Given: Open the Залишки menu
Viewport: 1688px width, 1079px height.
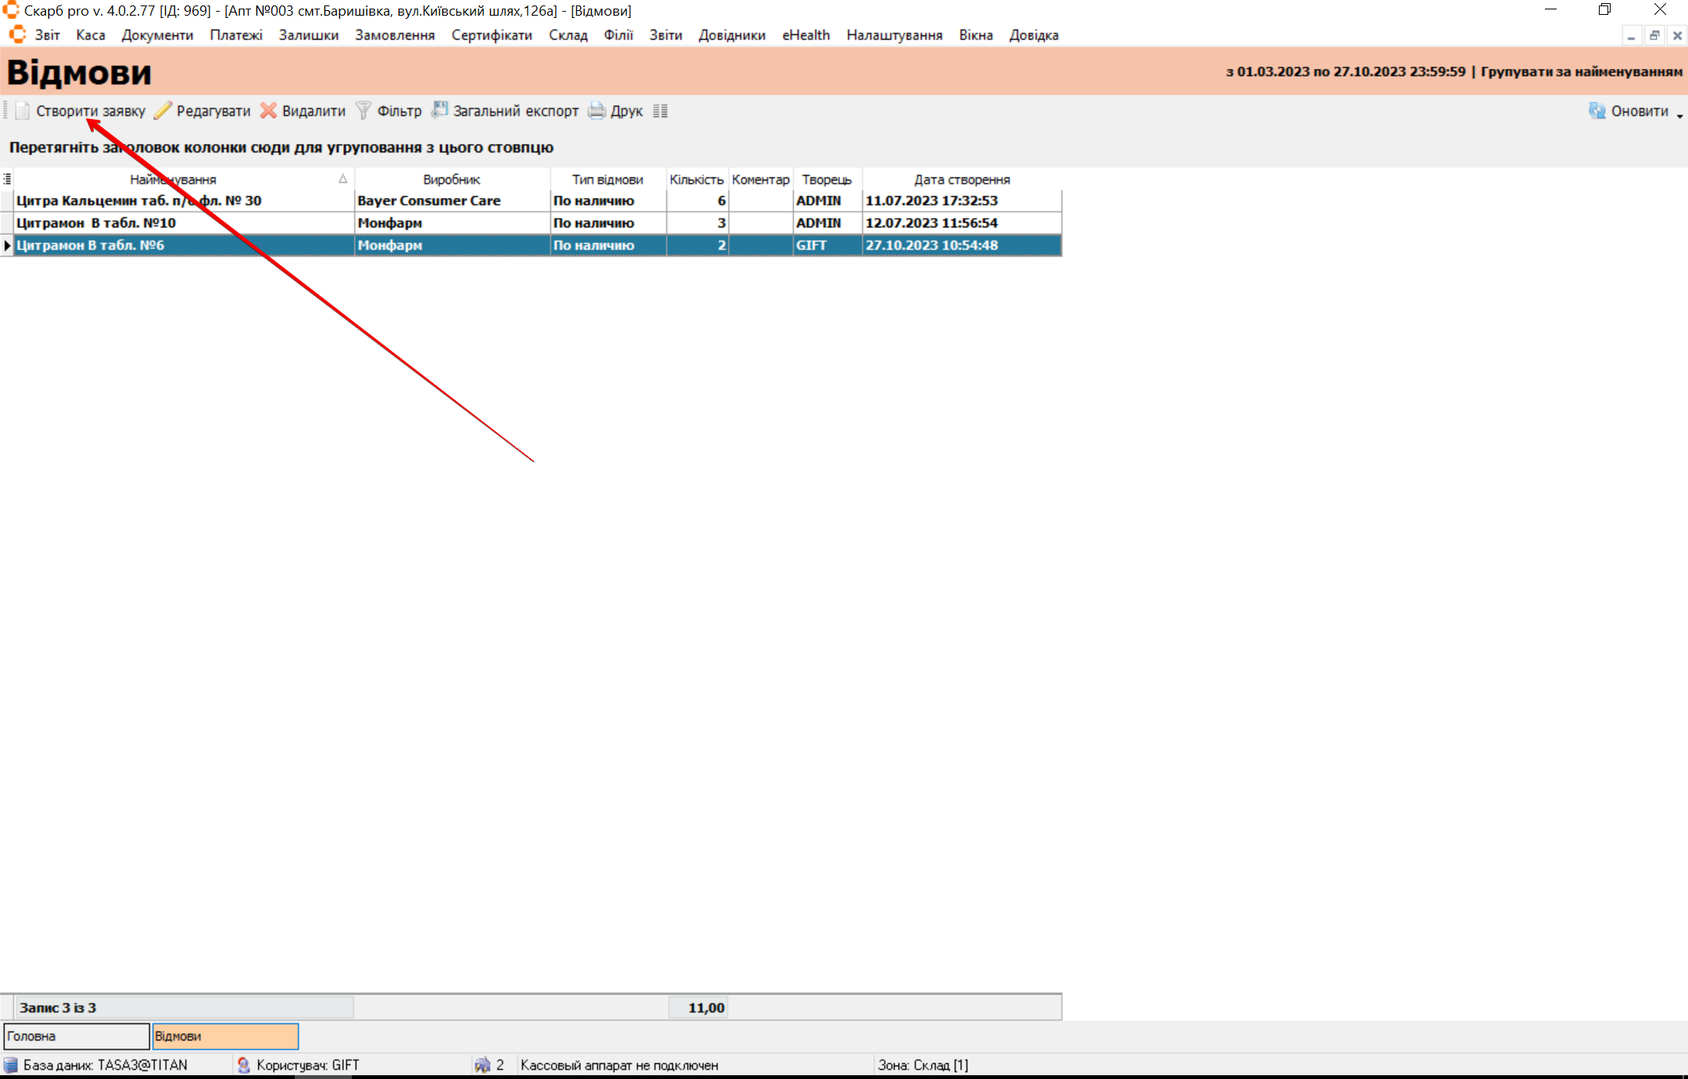Looking at the screenshot, I should [308, 35].
